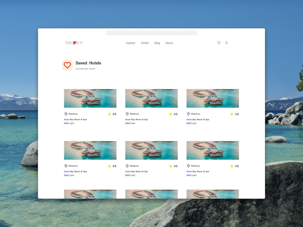
Task: Click the rating star in first-row right card
Action: click(x=232, y=114)
